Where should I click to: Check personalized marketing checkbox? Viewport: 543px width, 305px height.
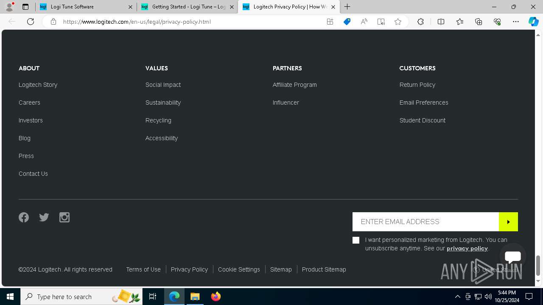[356, 240]
